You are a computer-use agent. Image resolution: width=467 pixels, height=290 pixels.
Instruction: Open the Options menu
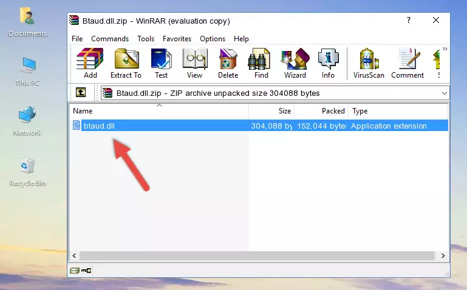tap(213, 39)
